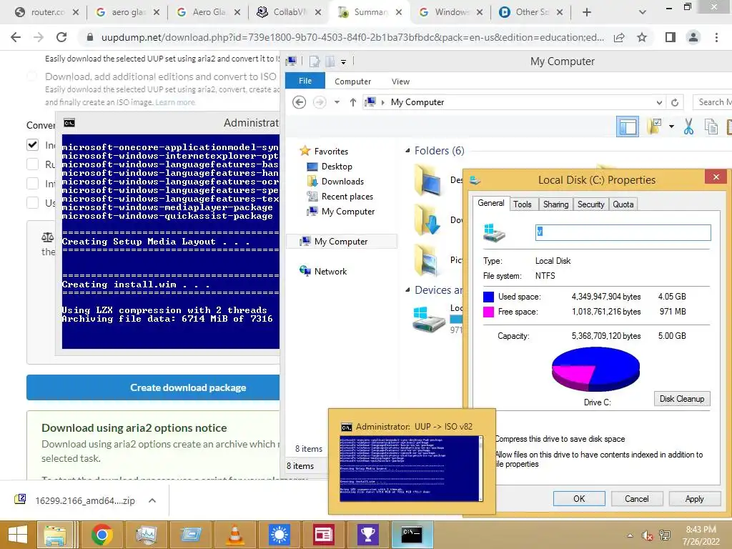This screenshot has width=732, height=549.
Task: Open File Explorer from the taskbar
Action: click(x=55, y=535)
